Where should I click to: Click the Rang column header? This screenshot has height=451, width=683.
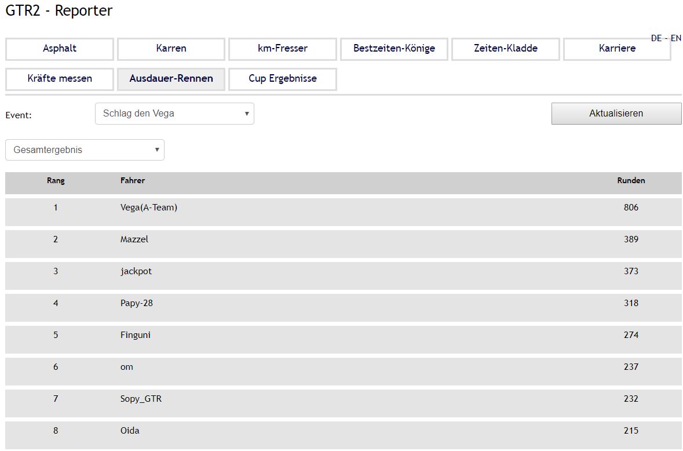[x=56, y=181]
